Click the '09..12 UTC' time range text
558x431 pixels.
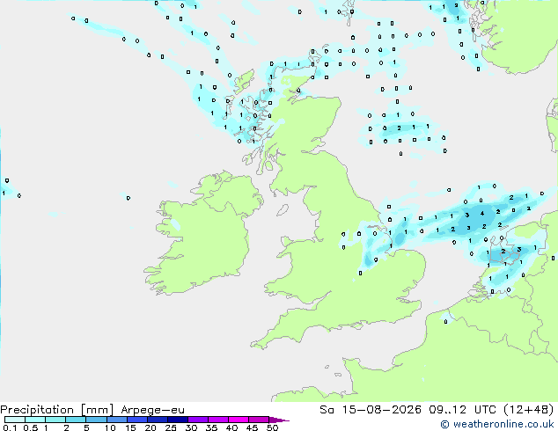pos(462,410)
